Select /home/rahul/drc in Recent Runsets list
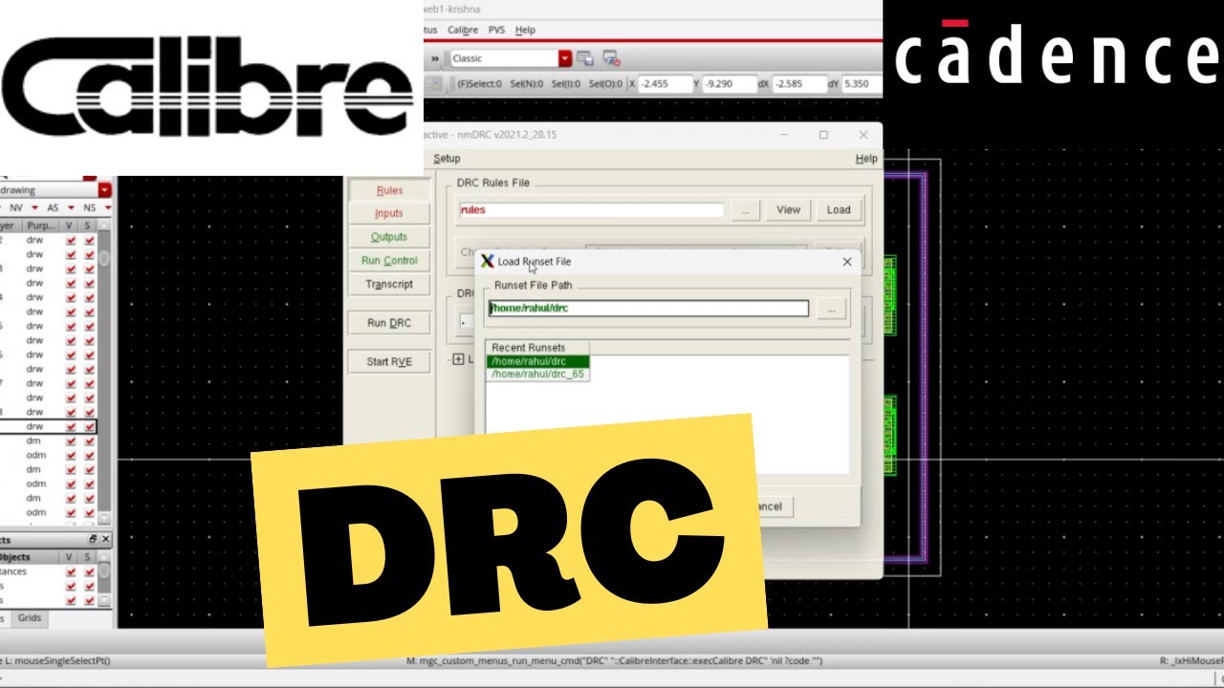Image resolution: width=1224 pixels, height=688 pixels. 537,361
